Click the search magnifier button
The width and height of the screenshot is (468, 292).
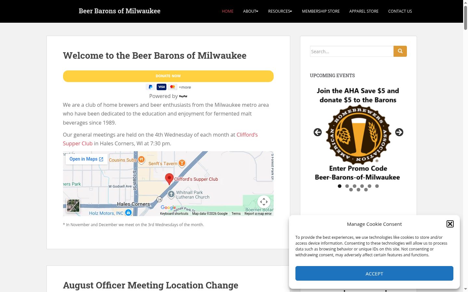pos(400,51)
